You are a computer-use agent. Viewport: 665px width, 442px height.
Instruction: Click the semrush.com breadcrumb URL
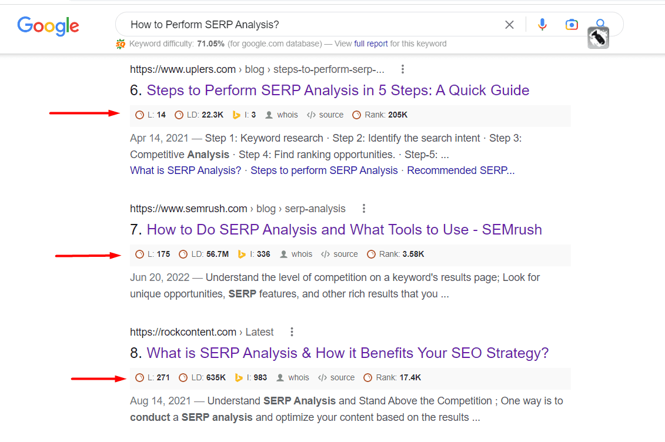point(238,209)
